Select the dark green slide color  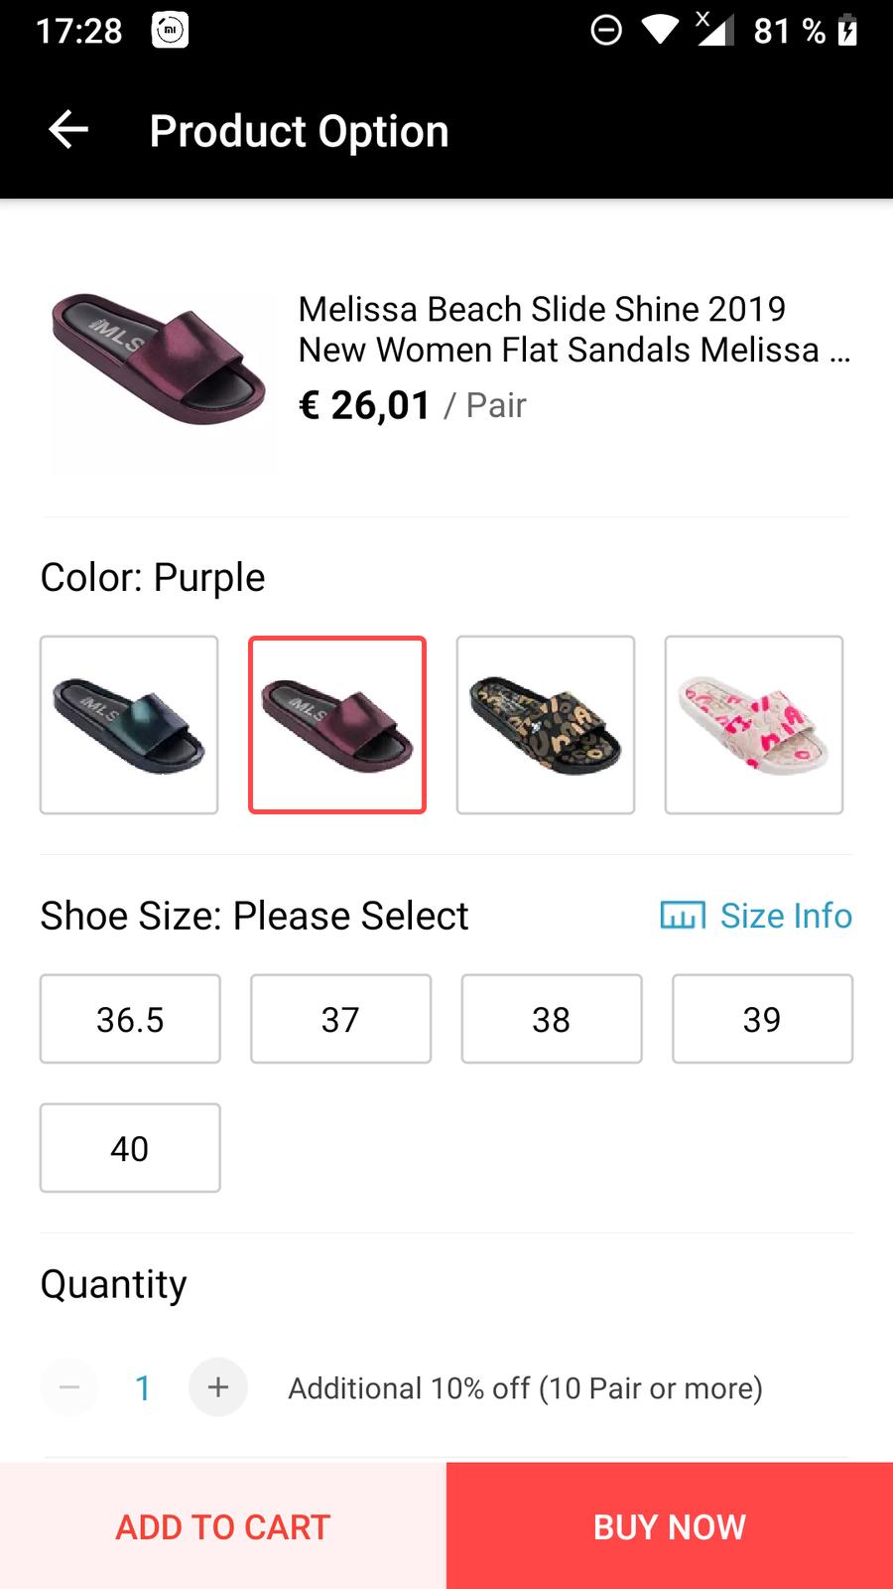pos(129,725)
